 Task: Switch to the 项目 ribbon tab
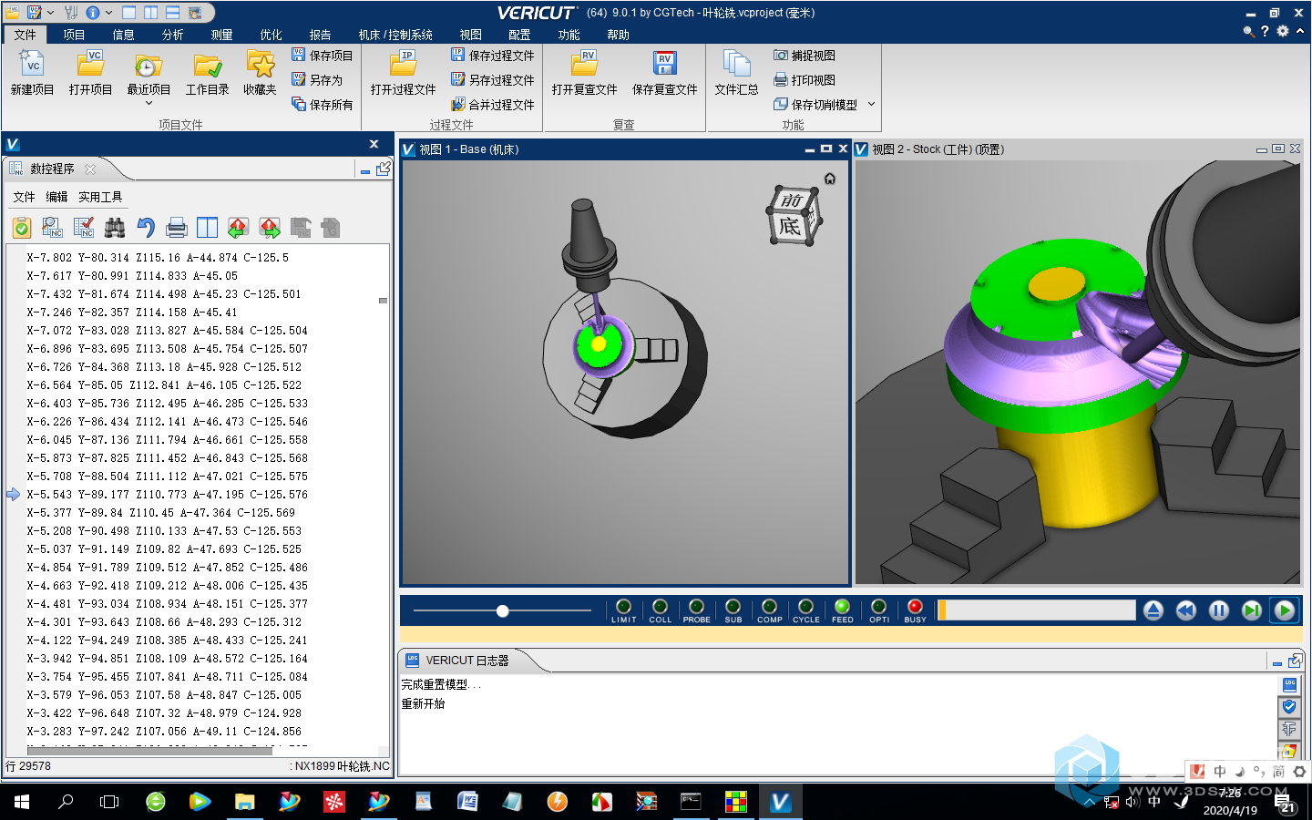coord(74,35)
